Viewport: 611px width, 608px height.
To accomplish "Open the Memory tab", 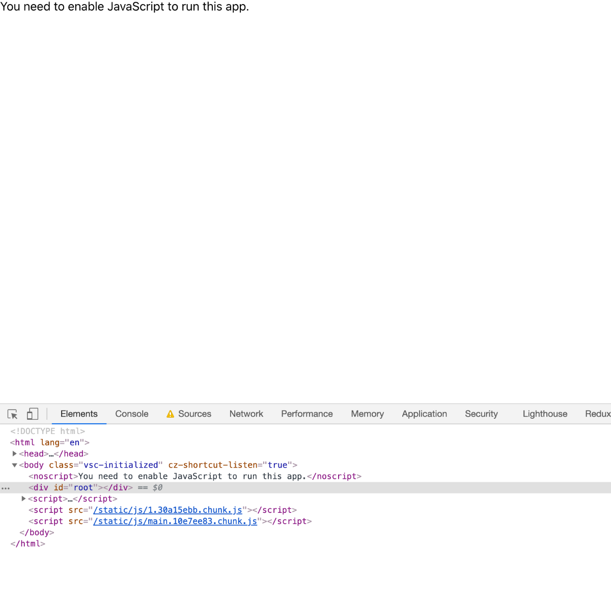I will click(368, 414).
